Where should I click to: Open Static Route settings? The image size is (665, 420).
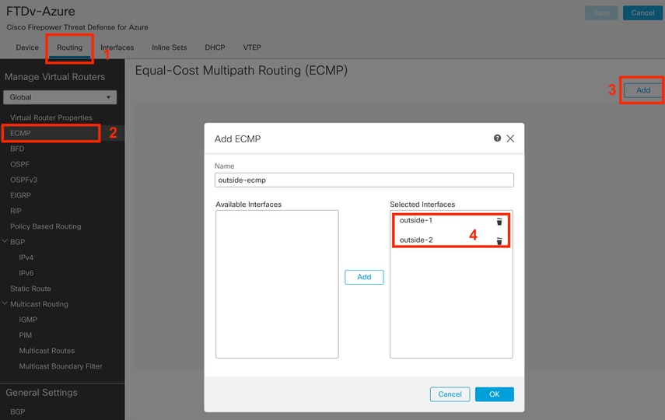coord(30,289)
